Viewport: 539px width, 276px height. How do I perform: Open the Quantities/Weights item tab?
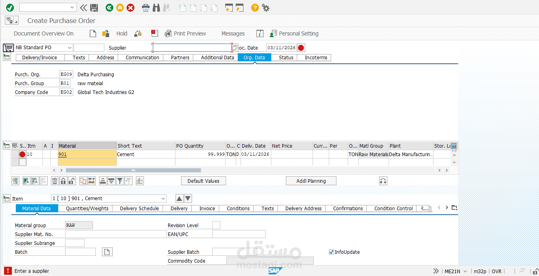[87, 209]
